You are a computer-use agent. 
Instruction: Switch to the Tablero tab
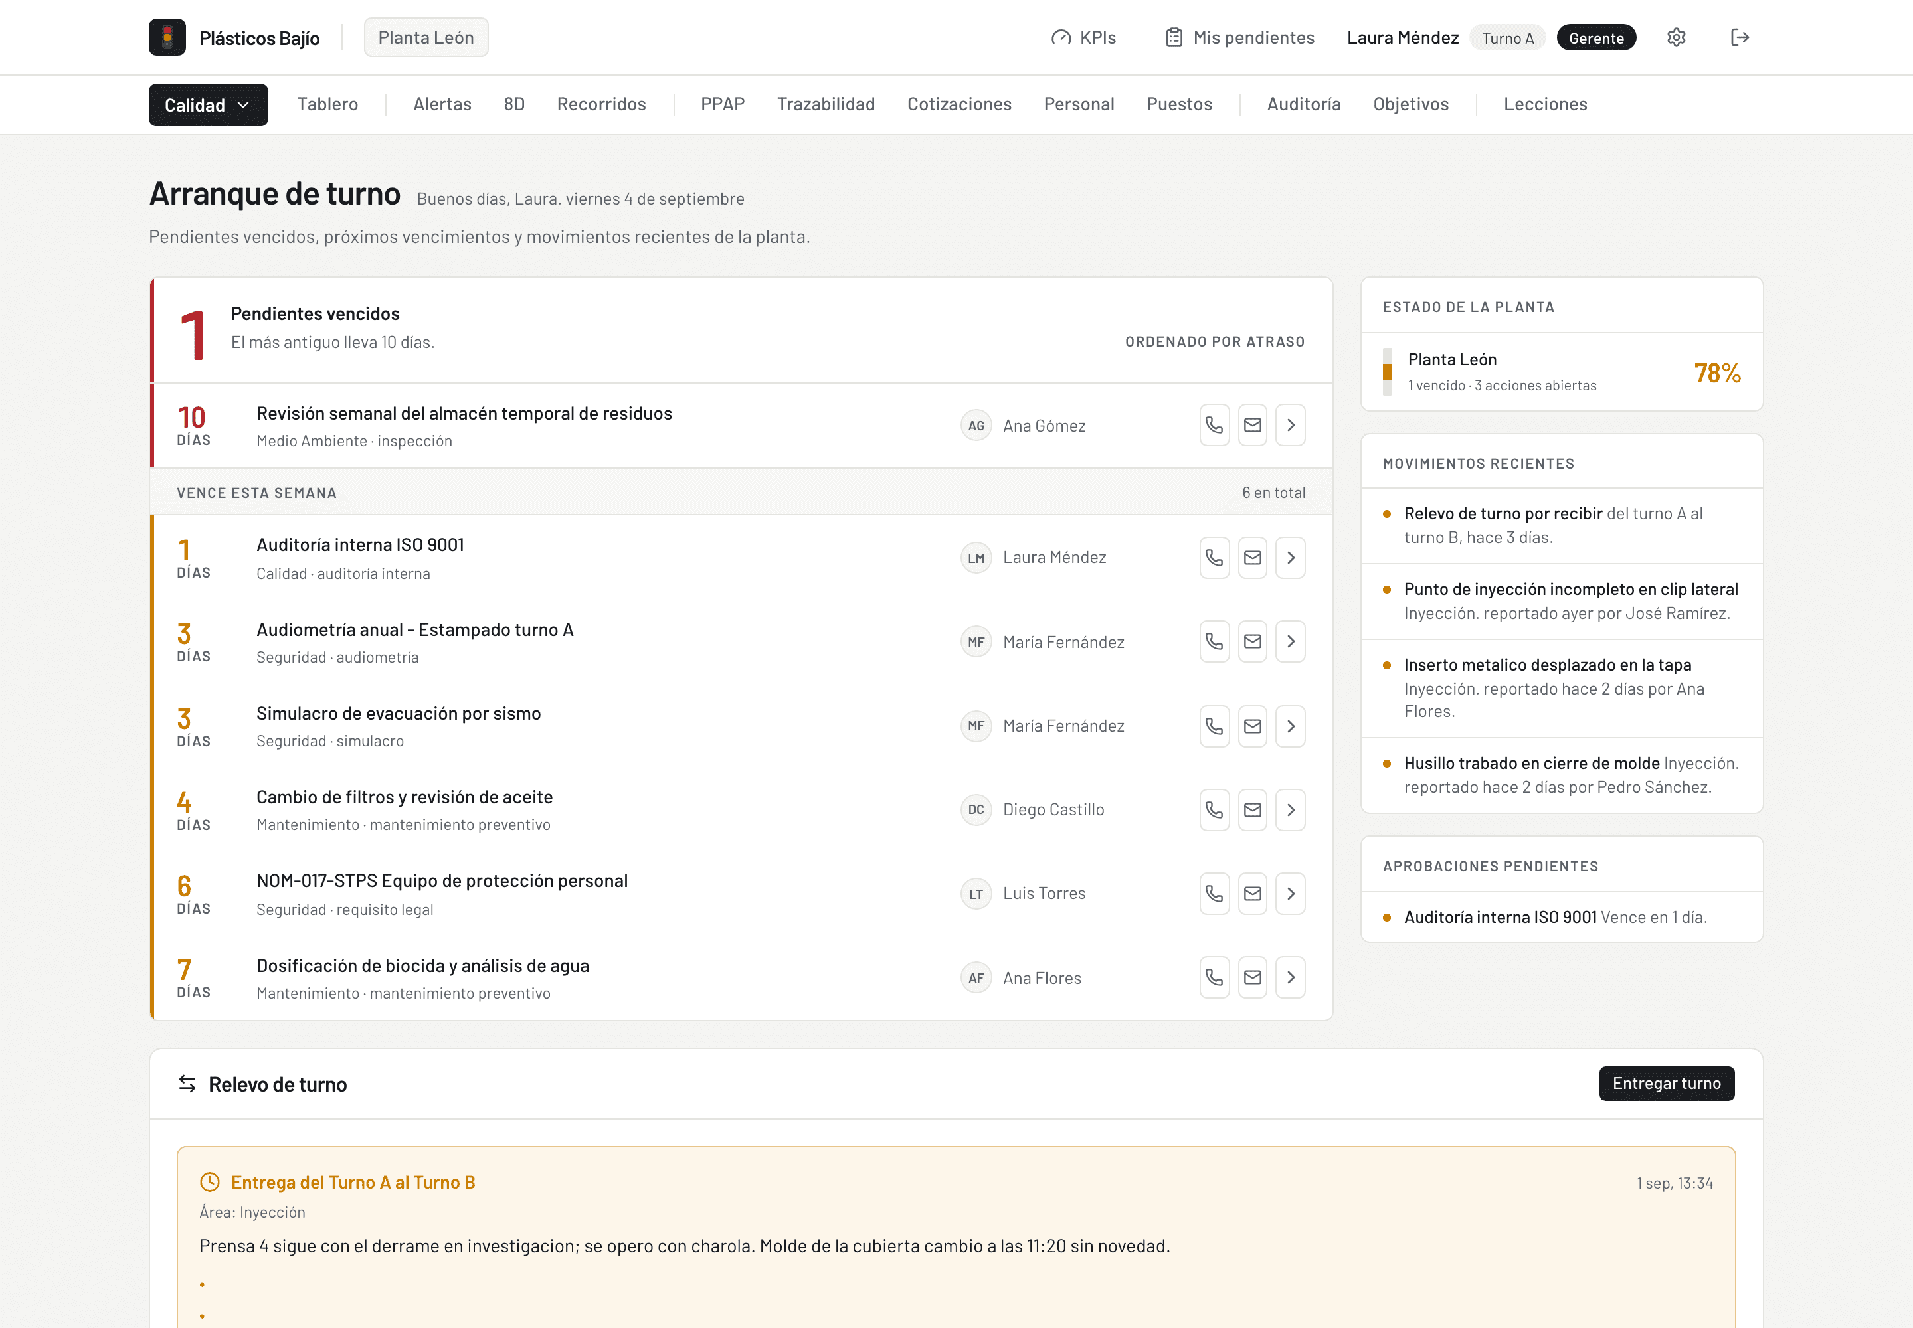click(x=327, y=104)
